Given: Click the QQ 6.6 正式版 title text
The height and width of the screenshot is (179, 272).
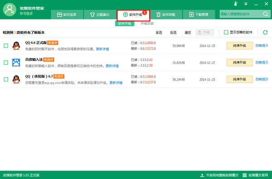Looking at the screenshot, I should 36,43.
